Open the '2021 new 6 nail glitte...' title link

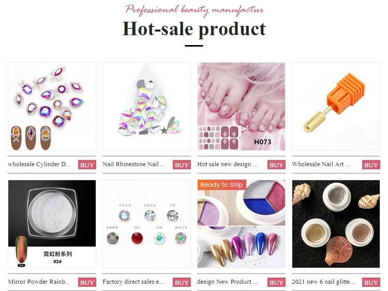[x=323, y=282]
